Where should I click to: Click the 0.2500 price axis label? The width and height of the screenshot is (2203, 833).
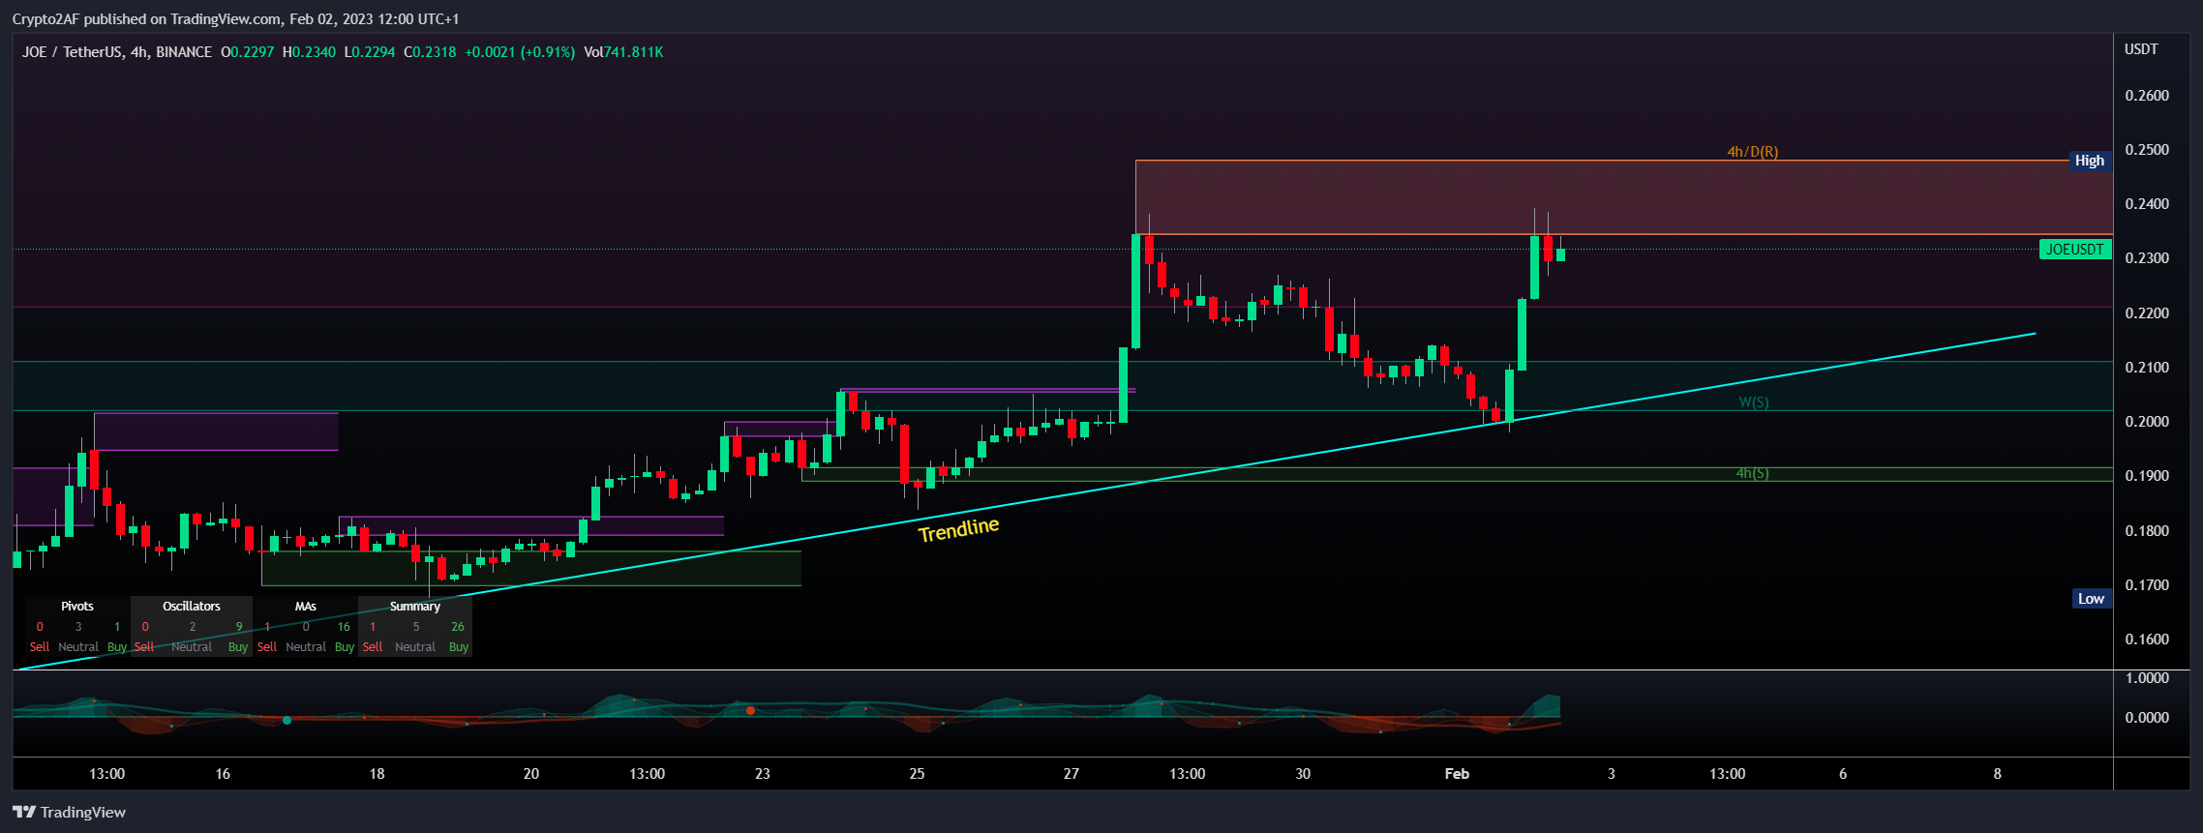pyautogui.click(x=2147, y=150)
